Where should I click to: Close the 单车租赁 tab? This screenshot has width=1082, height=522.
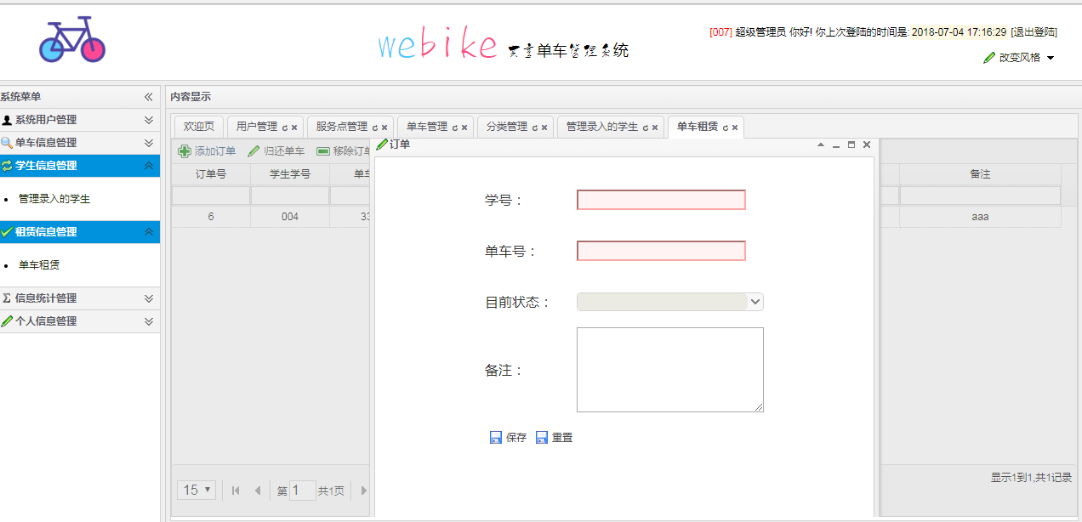click(735, 128)
